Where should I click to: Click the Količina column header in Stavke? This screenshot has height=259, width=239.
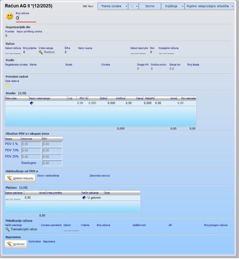[x=120, y=98]
